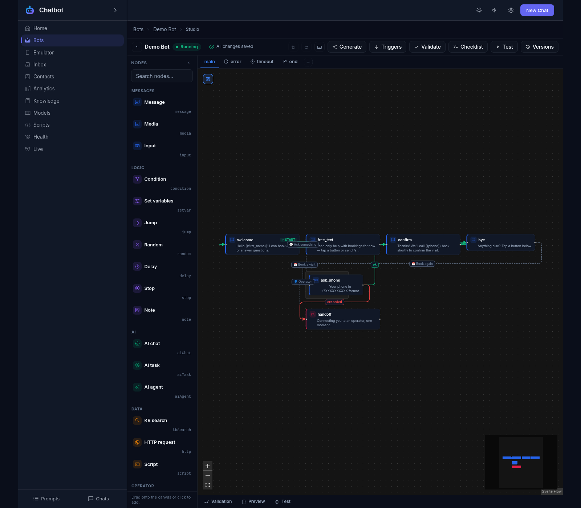581x508 pixels.
Task: Expand the Chatbot sidebar chevron
Action: [115, 10]
